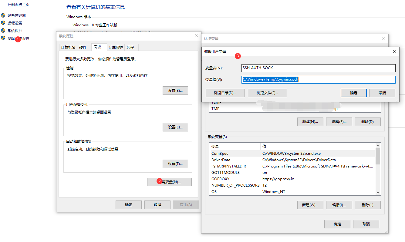The width and height of the screenshot is (405, 242).
Task: Click 应用(A) button in 系统属性
Action: click(x=186, y=205)
